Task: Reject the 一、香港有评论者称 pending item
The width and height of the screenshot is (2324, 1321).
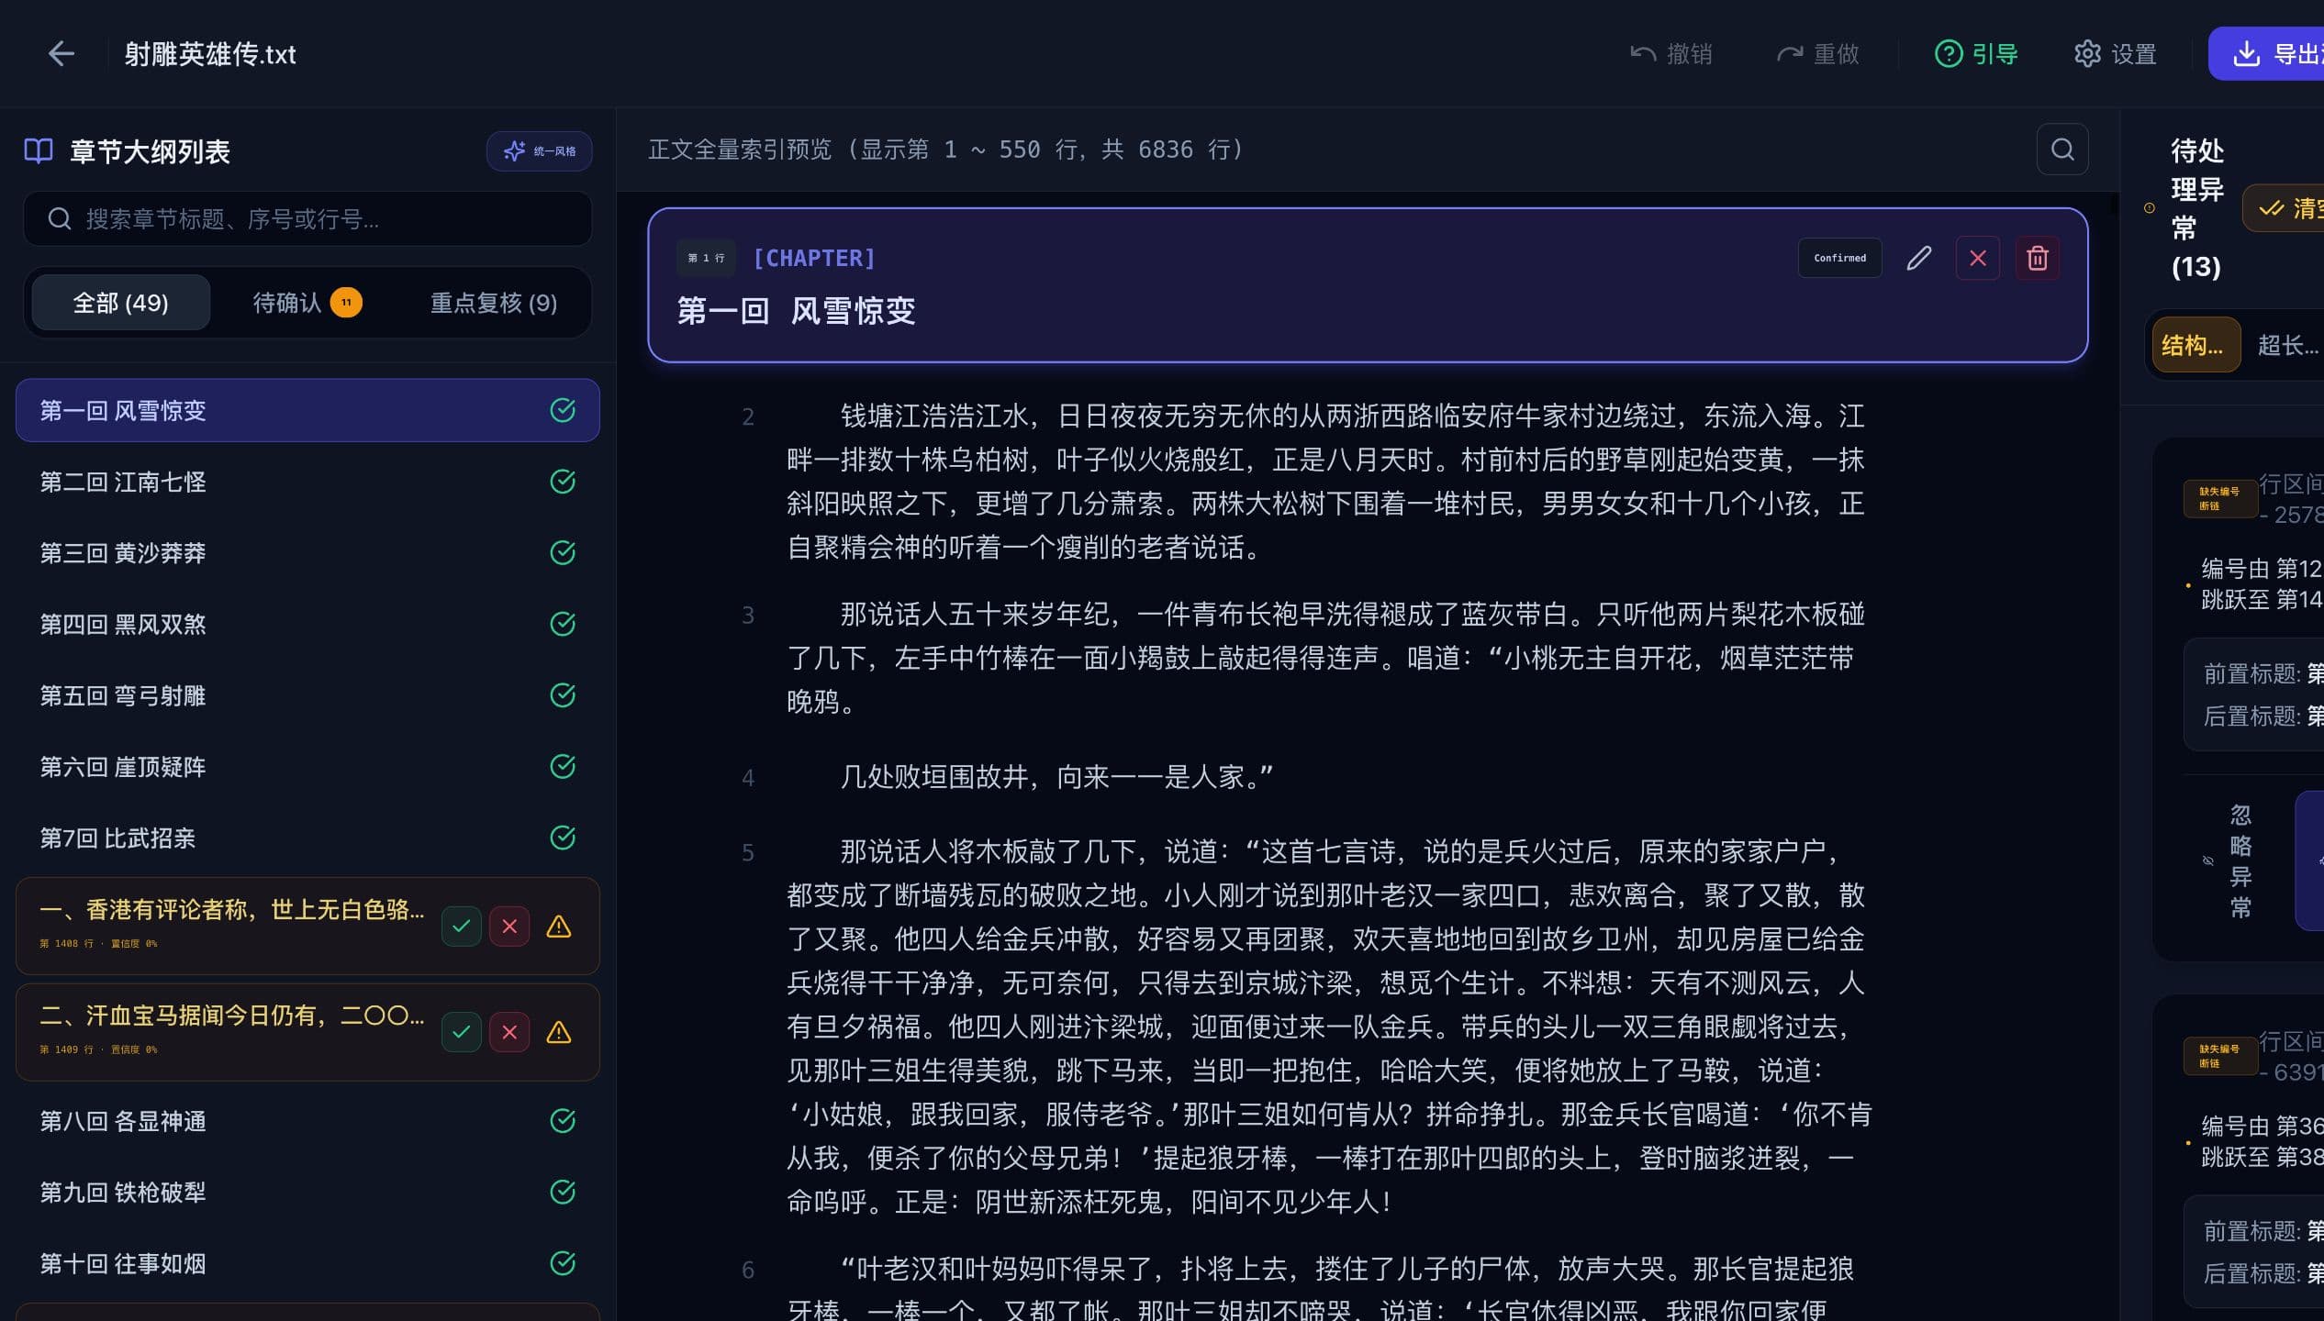Action: pos(509,927)
